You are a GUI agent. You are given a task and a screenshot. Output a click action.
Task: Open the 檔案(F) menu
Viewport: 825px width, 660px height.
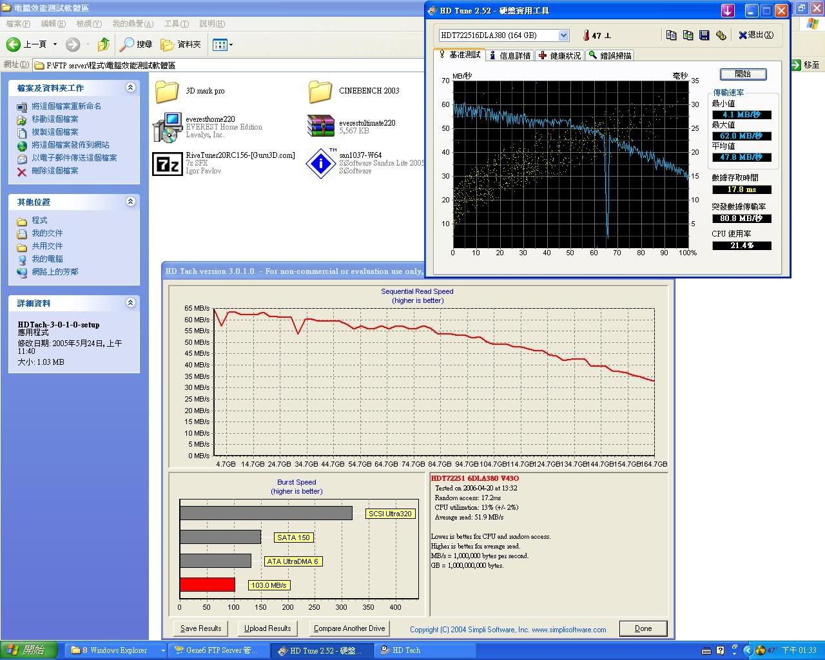(x=17, y=24)
